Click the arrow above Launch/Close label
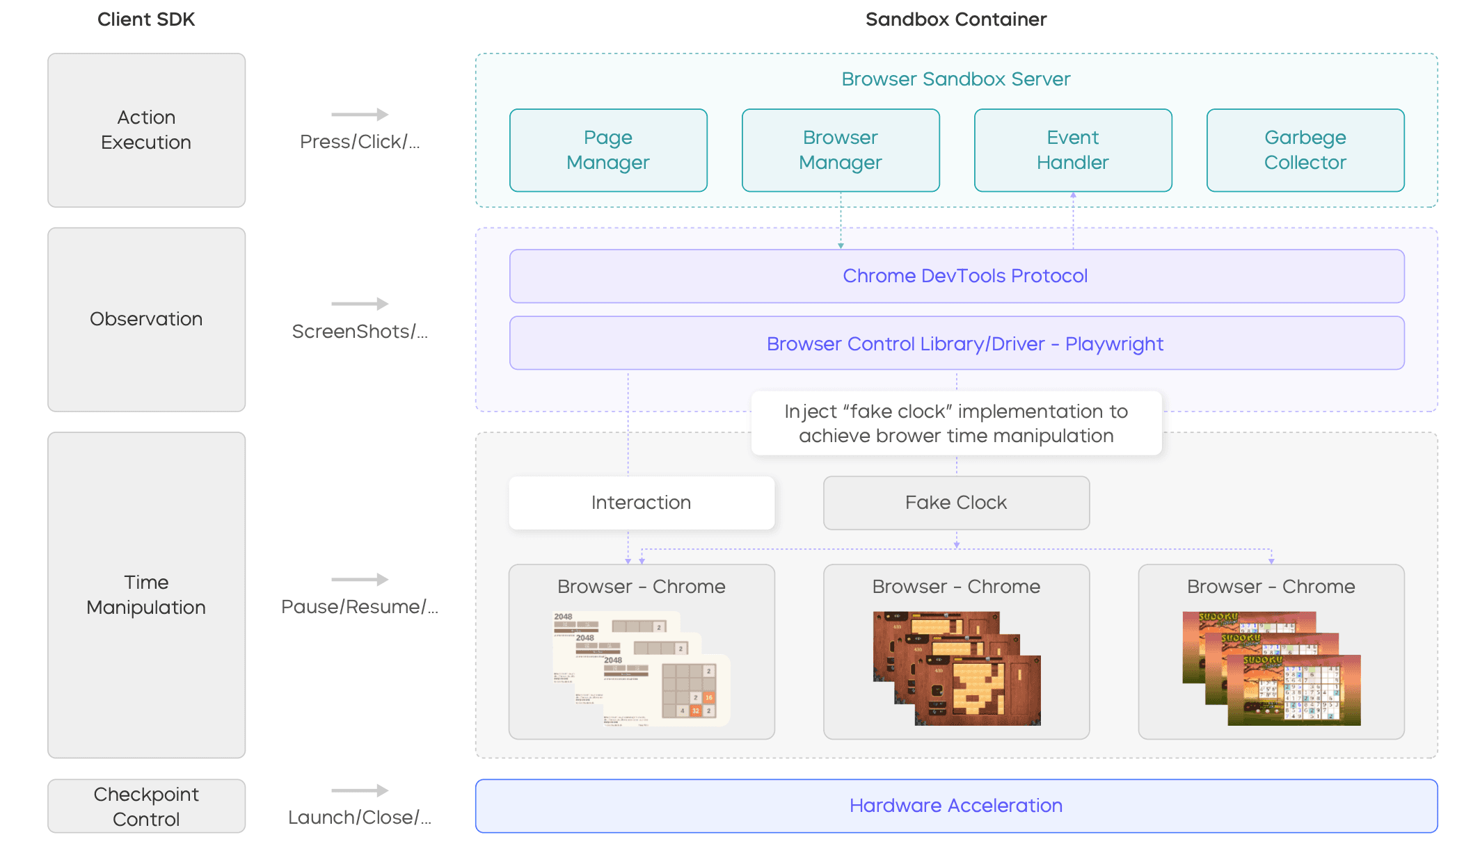This screenshot has height=862, width=1464. [x=360, y=790]
